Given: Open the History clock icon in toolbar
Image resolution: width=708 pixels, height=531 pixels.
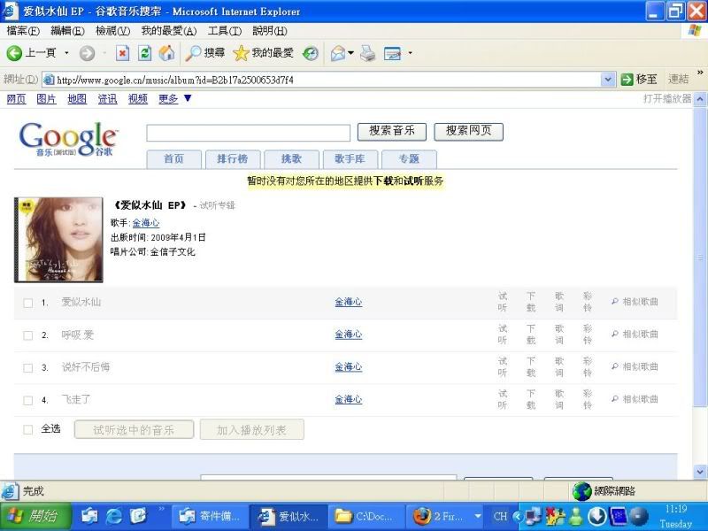Looking at the screenshot, I should coord(311,53).
